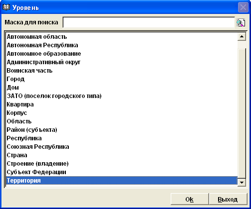Click the scrollbar up arrow
Image resolution: width=251 pixels, height=209 pixels.
click(x=242, y=37)
